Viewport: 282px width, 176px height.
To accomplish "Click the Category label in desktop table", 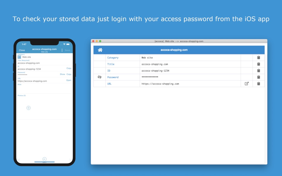I will [x=113, y=58].
